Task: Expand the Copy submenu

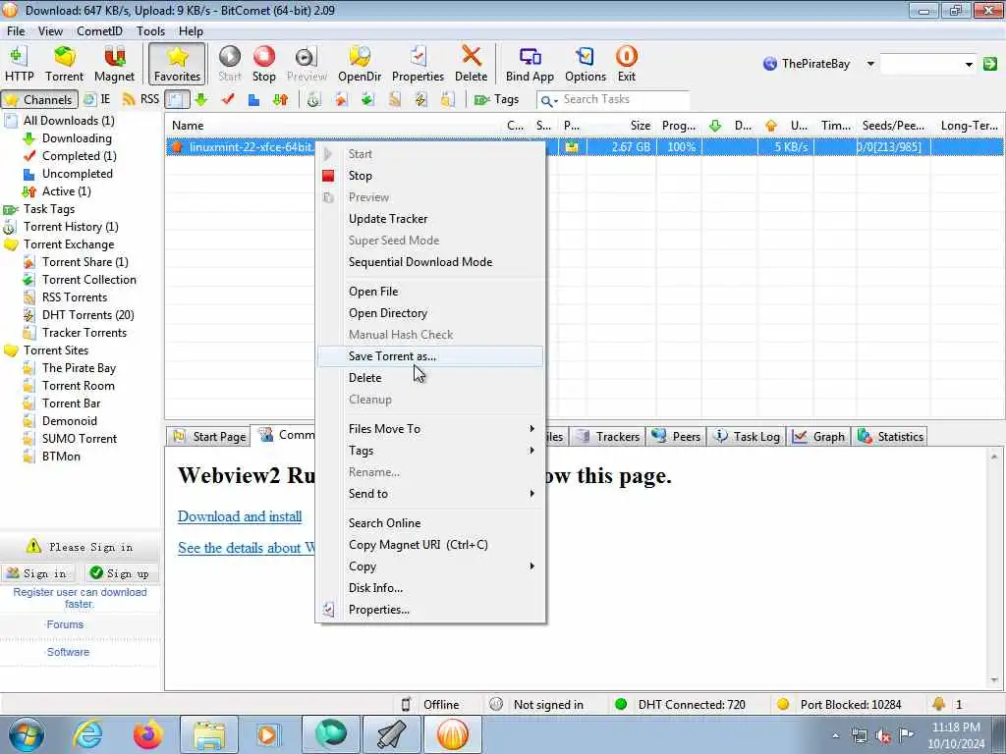Action: tap(430, 566)
